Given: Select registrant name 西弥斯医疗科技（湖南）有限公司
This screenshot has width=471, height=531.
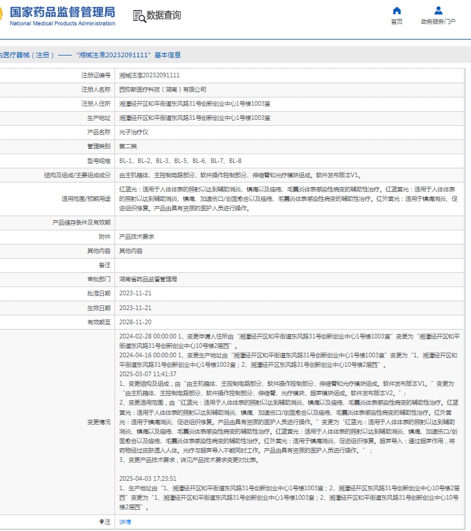Looking at the screenshot, I should [x=162, y=89].
